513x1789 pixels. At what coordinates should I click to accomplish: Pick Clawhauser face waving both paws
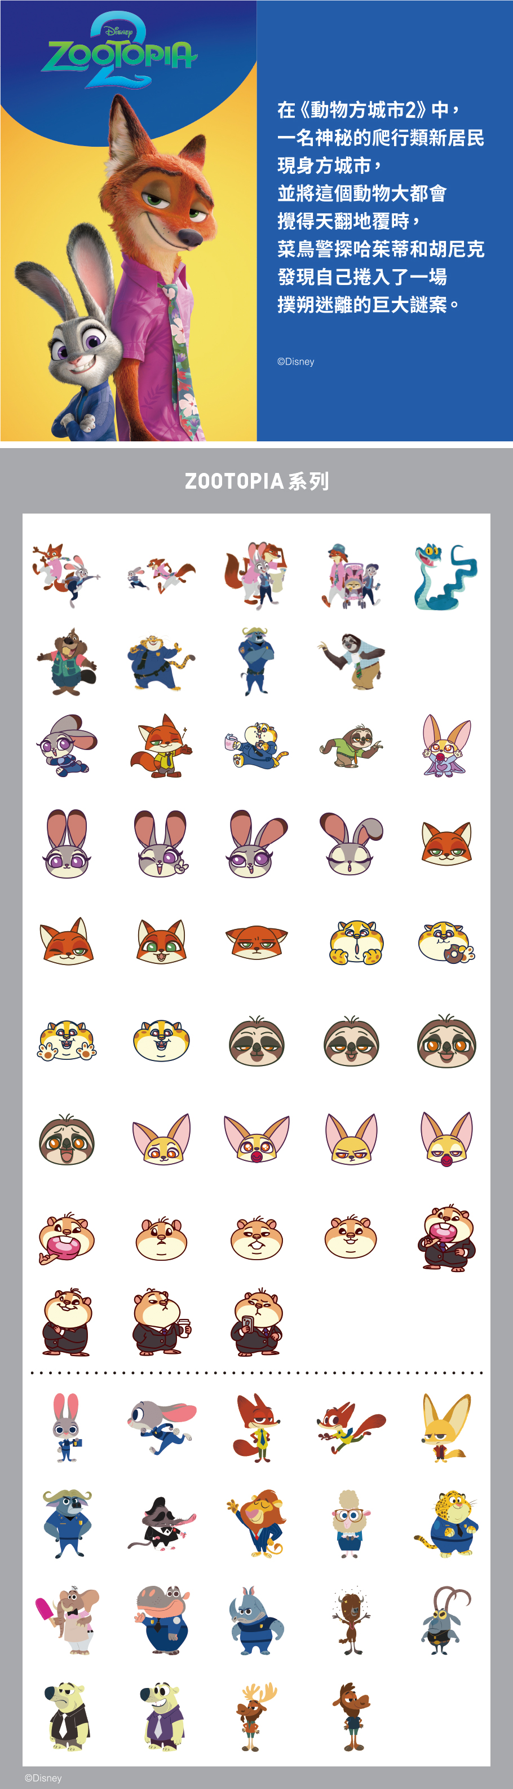[x=67, y=1040]
